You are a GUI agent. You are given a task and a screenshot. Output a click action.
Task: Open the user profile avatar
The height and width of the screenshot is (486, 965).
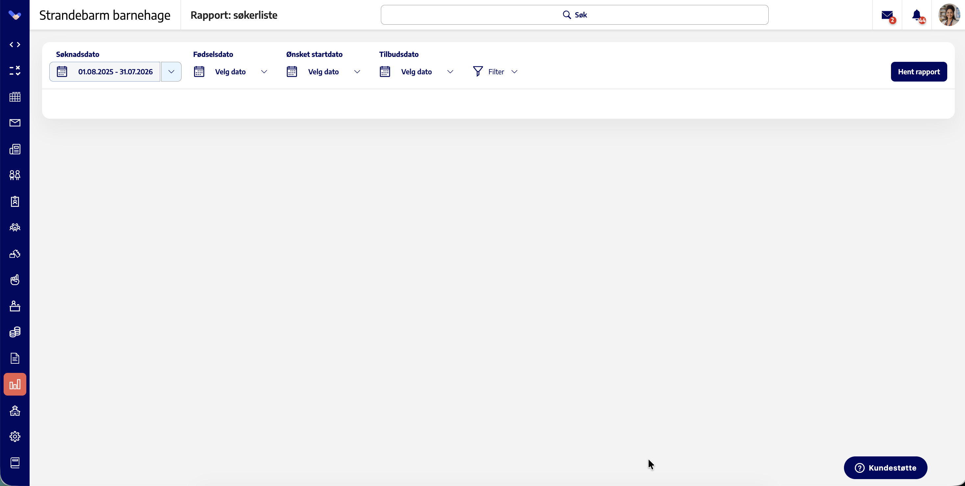[x=949, y=15]
